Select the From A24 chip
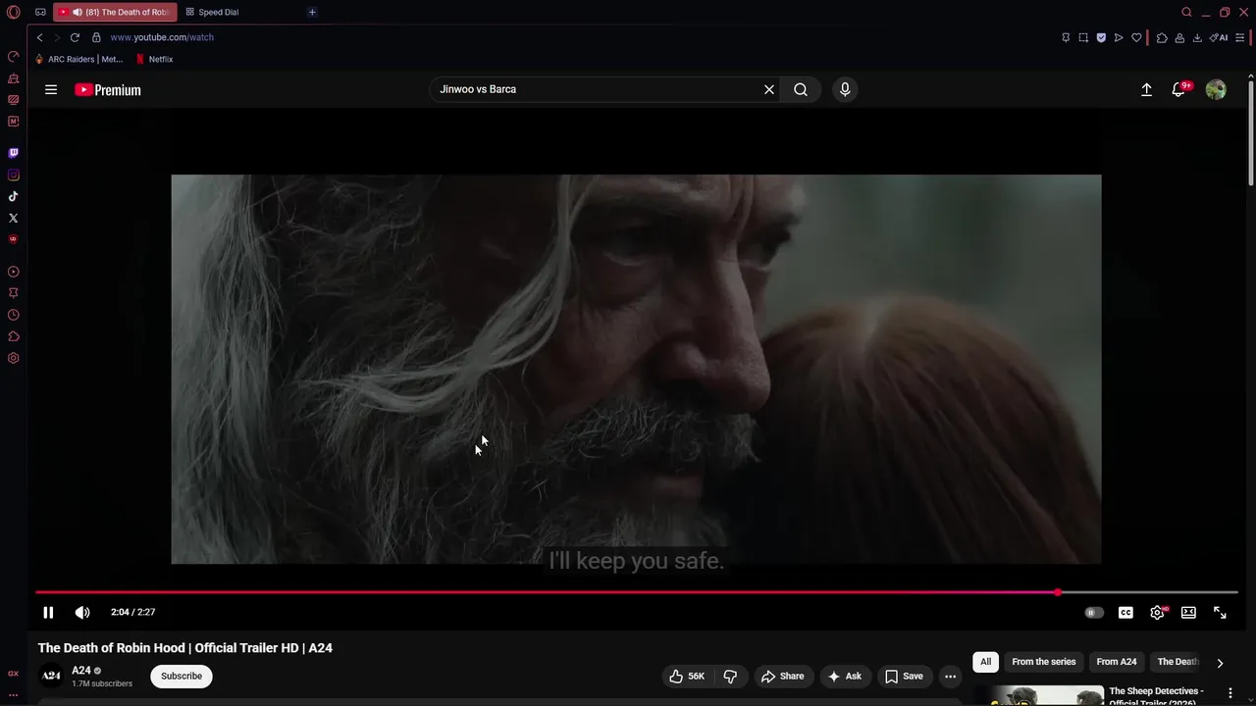The width and height of the screenshot is (1256, 706). [1117, 662]
